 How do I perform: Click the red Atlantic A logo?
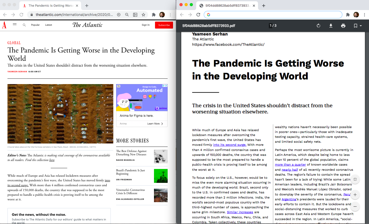[x=4, y=25]
